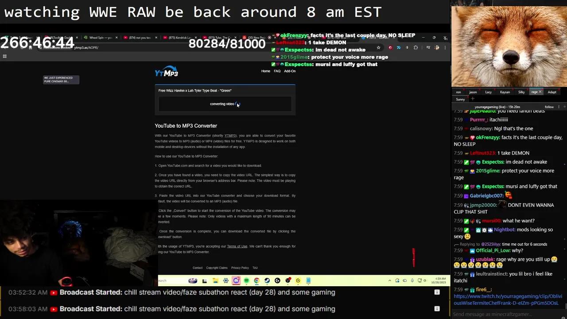567x319 pixels.
Task: Follow the yourragegaming channel
Action: (x=549, y=107)
